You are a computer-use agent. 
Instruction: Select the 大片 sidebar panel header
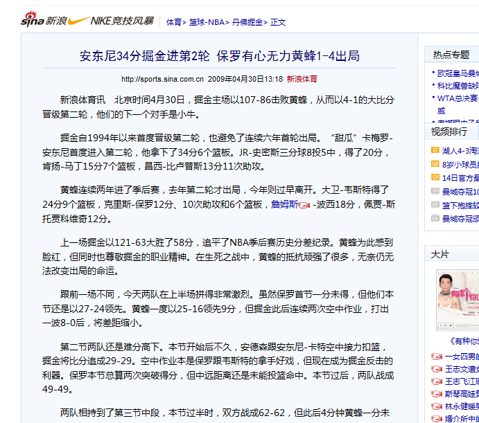click(x=440, y=254)
